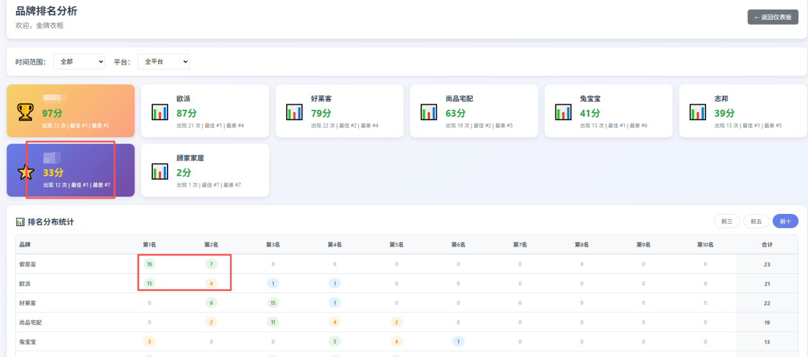The width and height of the screenshot is (808, 357).
Task: Click the 索菲亚 row brand name
Action: point(28,264)
